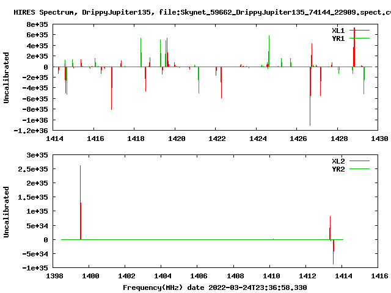Click the 1422 x-axis tick label

point(217,139)
